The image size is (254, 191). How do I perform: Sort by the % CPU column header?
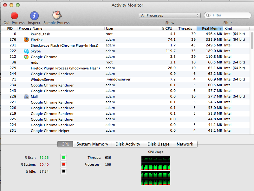tap(168, 28)
